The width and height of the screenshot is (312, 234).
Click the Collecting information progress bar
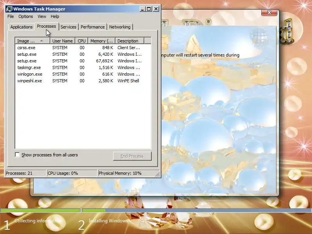click(41, 210)
